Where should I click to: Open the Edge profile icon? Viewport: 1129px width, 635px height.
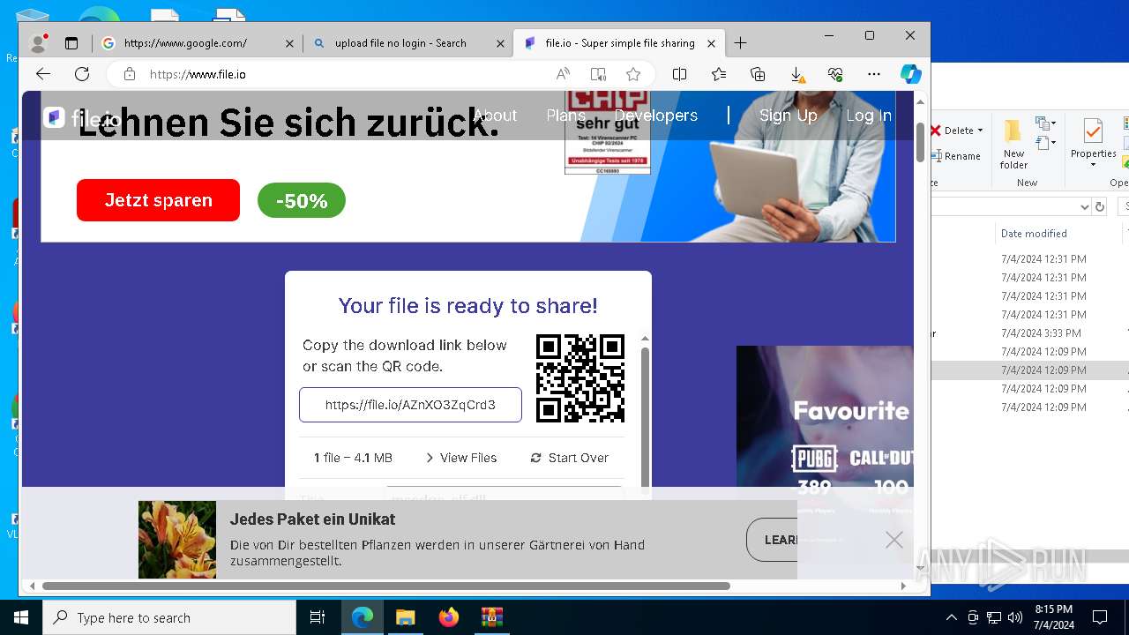tap(38, 42)
